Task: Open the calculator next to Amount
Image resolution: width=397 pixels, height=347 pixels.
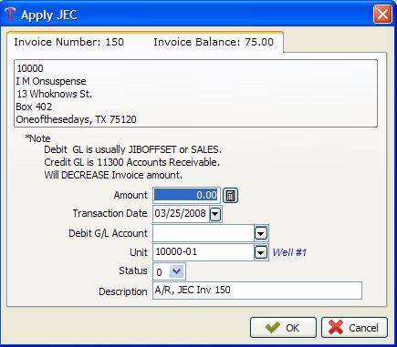Action: 230,195
